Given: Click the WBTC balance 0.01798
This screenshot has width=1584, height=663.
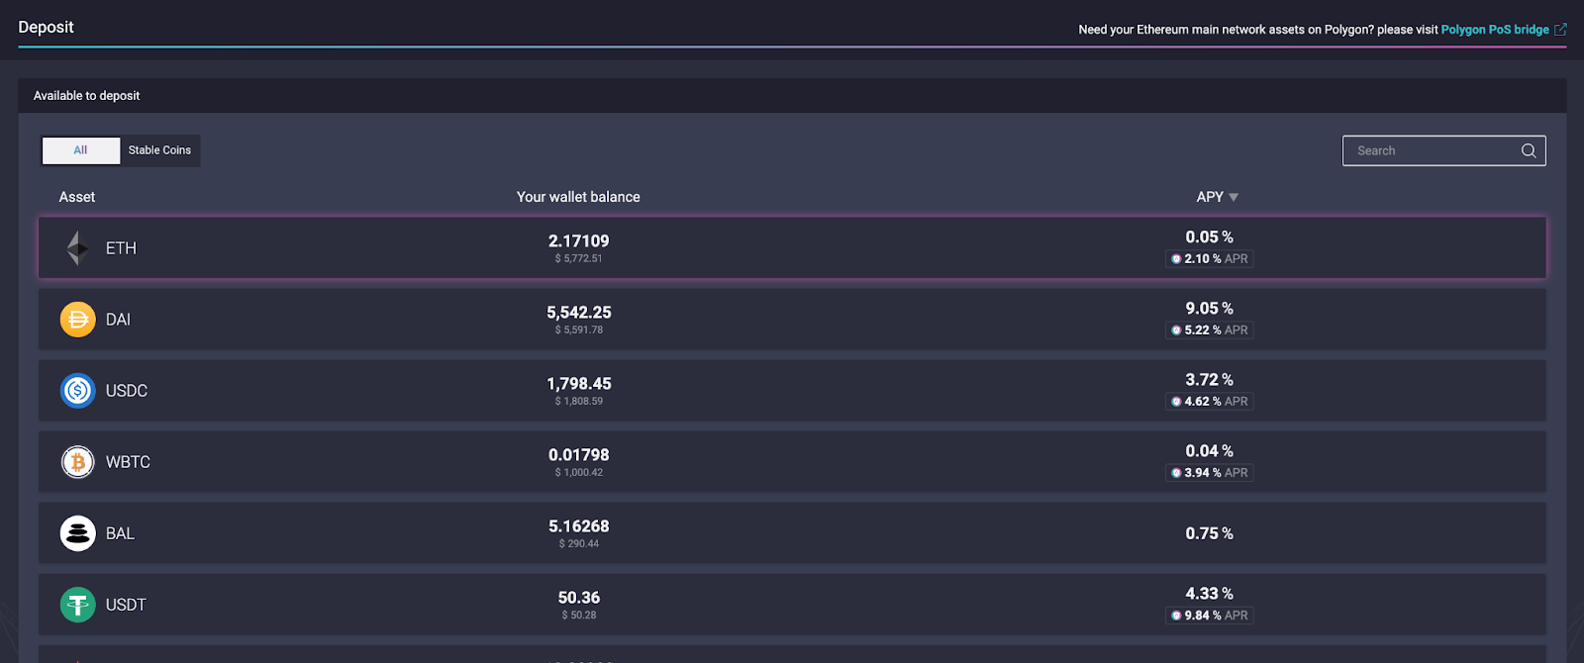Looking at the screenshot, I should click(x=579, y=454).
